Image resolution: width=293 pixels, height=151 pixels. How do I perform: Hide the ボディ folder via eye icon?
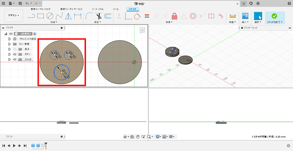click(x=15, y=54)
